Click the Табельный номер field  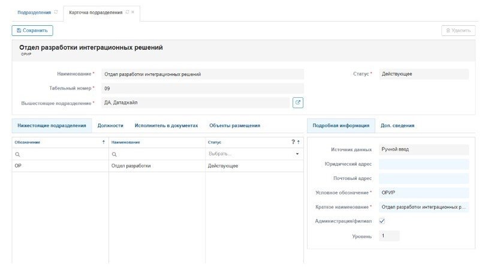[202, 88]
